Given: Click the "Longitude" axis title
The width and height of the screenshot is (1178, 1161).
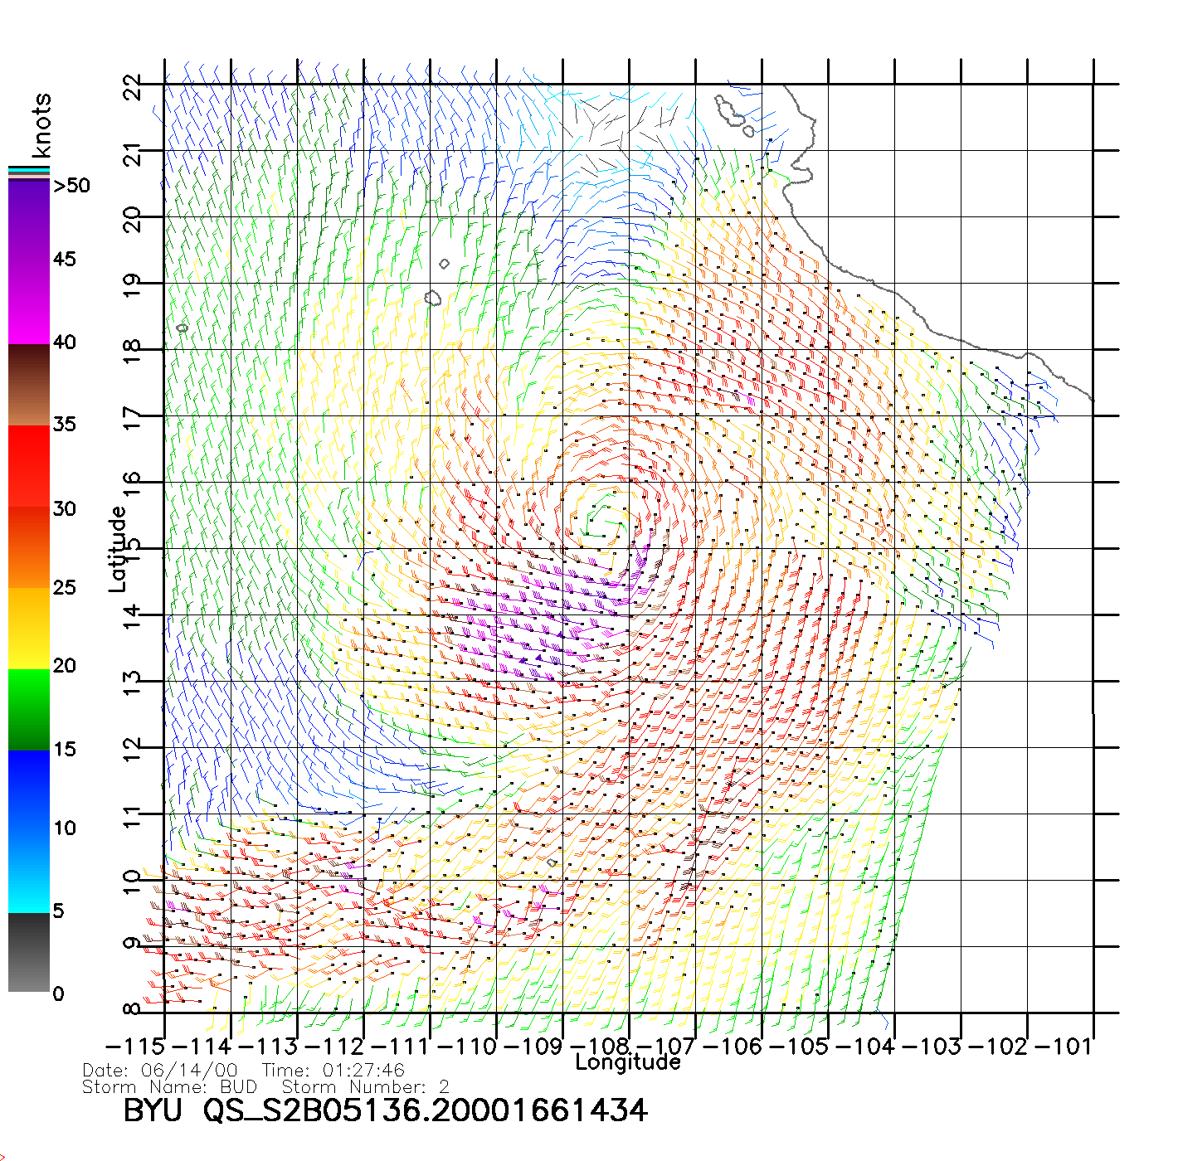Looking at the screenshot, I should click(627, 1062).
